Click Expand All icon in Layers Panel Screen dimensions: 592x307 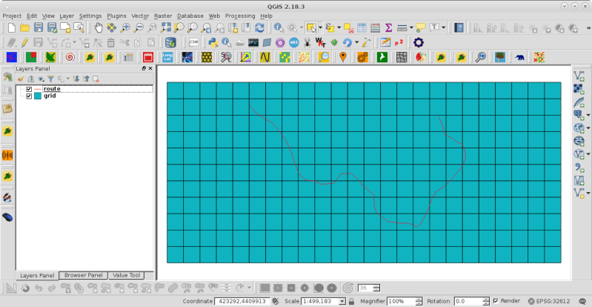pyautogui.click(x=76, y=79)
